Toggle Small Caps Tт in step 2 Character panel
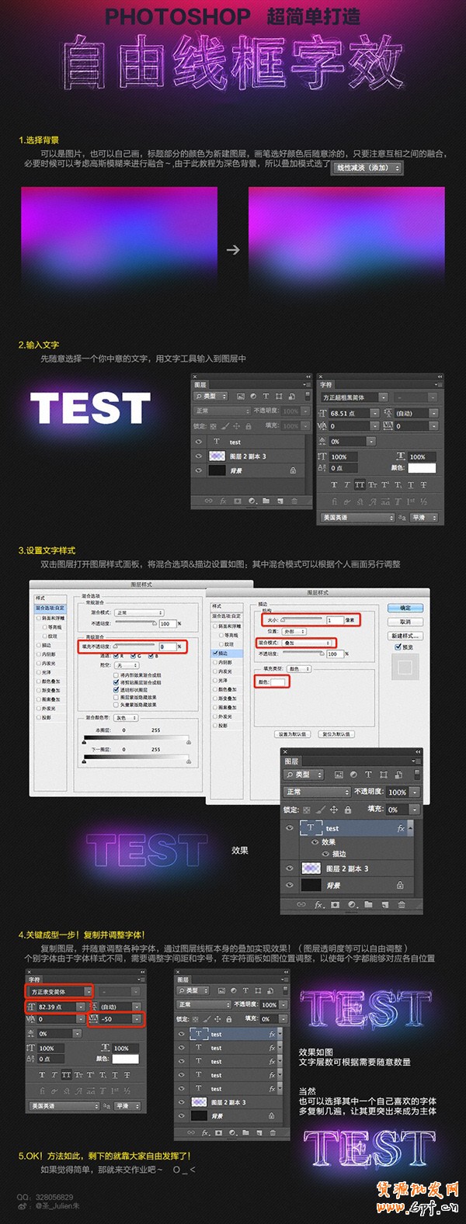The image size is (466, 1224). 372,484
